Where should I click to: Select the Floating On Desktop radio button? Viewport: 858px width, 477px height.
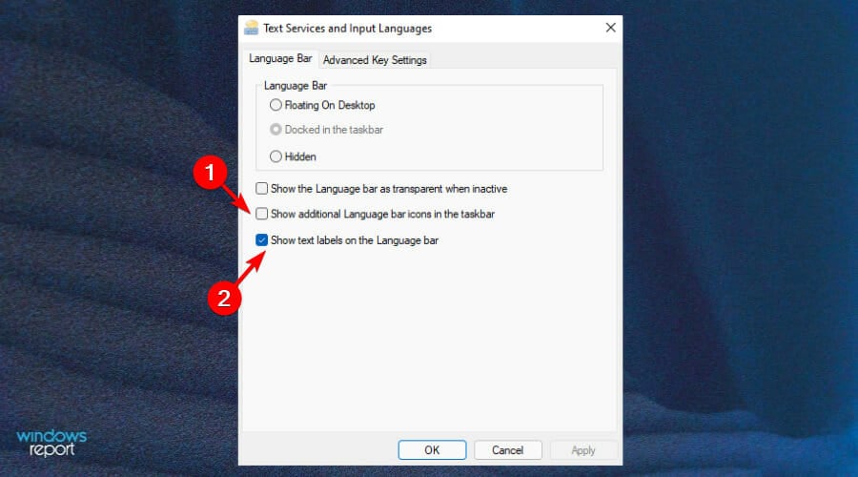click(276, 105)
